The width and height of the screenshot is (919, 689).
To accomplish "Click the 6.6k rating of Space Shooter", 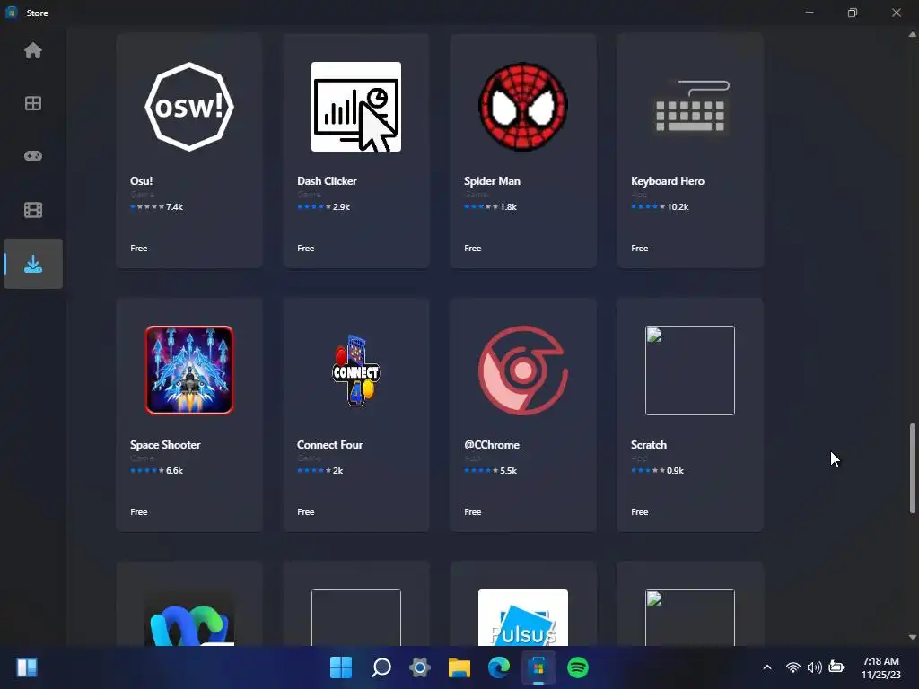I will coord(156,470).
